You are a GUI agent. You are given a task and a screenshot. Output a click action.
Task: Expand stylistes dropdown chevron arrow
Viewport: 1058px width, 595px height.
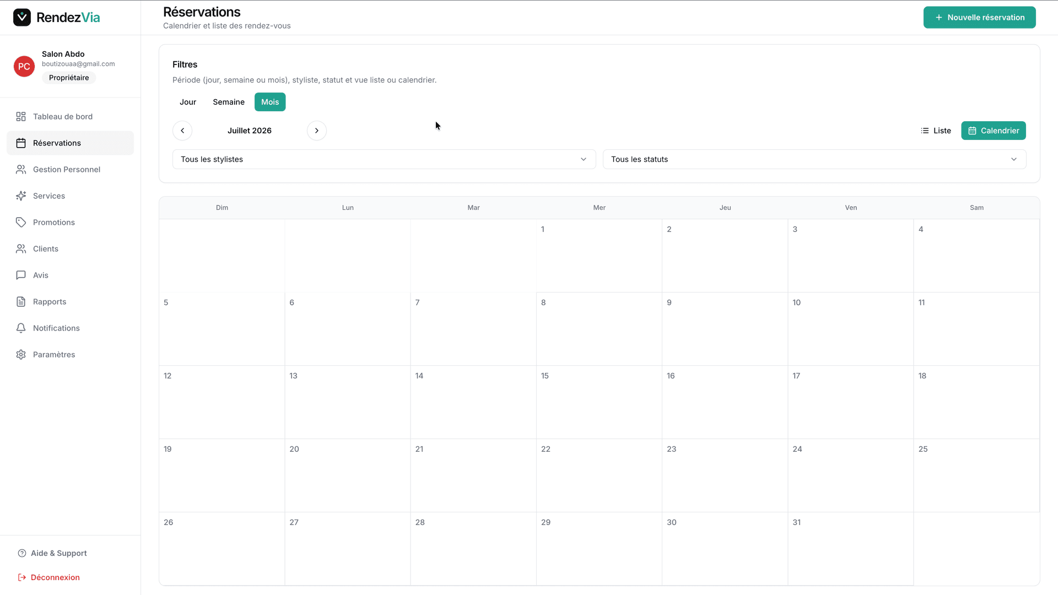pyautogui.click(x=584, y=159)
